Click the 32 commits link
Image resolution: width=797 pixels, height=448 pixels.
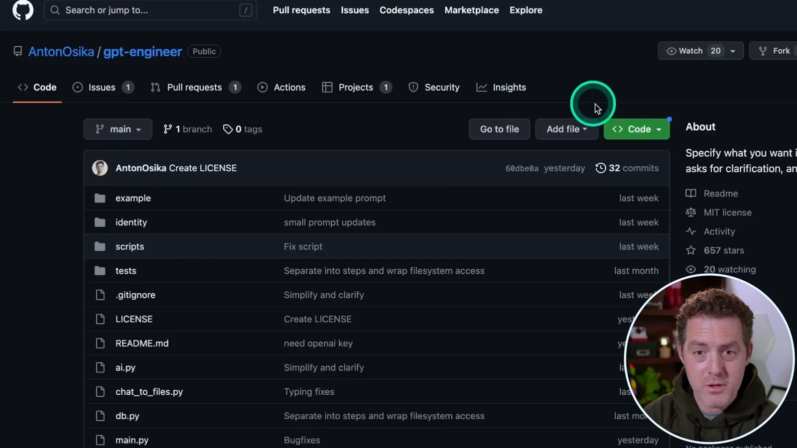tap(627, 168)
